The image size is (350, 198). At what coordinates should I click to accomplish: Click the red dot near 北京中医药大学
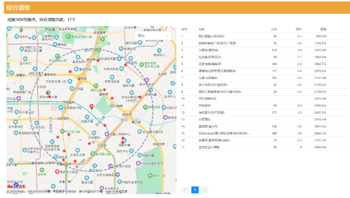point(140,97)
